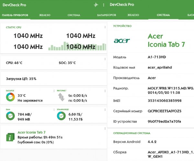Tap the tx: 0,00 Б/s upload rate
The width and height of the screenshot is (194, 161).
click(78, 96)
